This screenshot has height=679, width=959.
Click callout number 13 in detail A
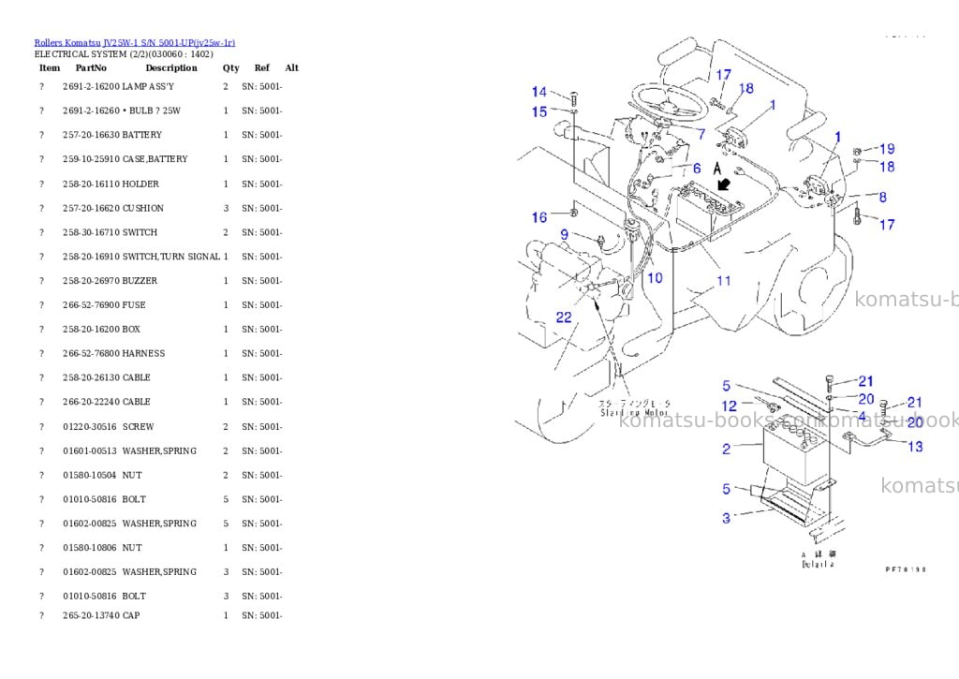point(915,447)
